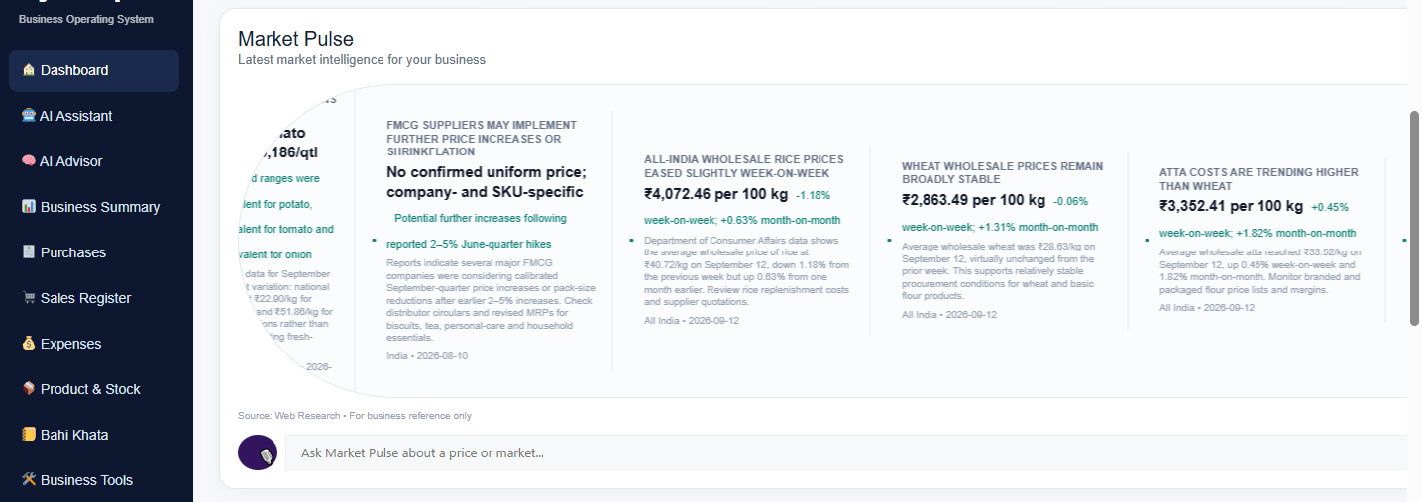The image size is (1422, 502).
Task: Click the ₹2,863.49 per 100 kg wheat price
Action: (x=973, y=200)
